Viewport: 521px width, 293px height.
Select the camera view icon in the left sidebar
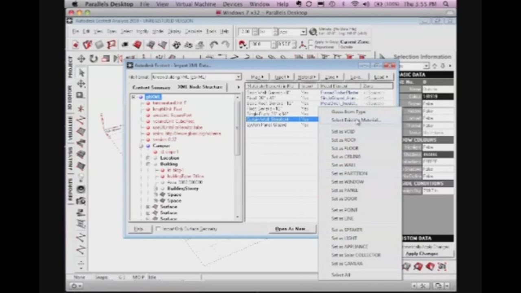[x=81, y=201]
